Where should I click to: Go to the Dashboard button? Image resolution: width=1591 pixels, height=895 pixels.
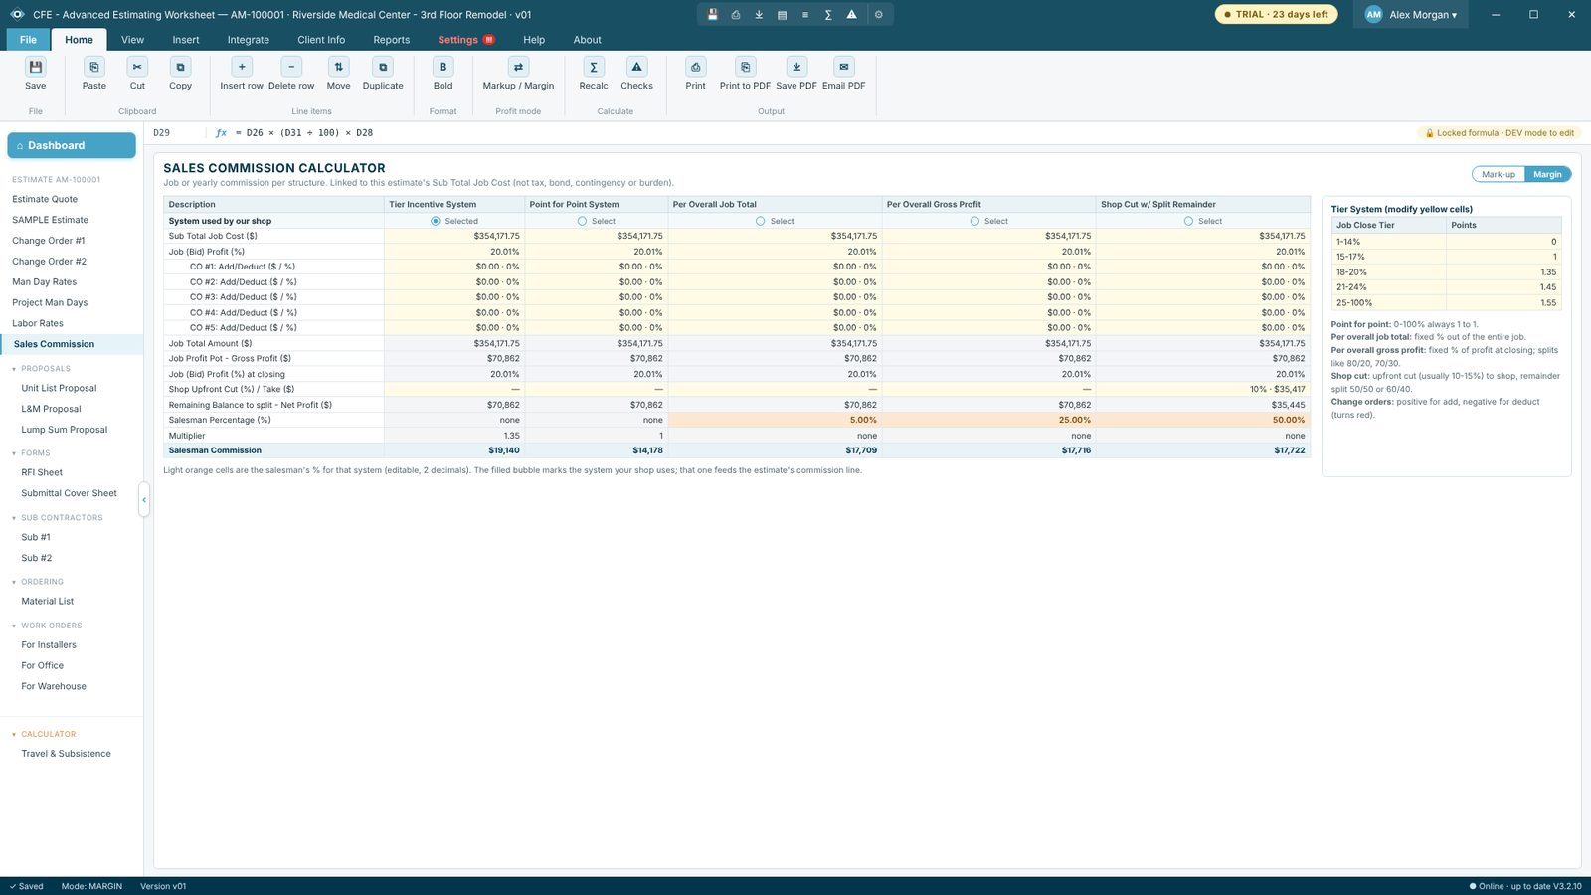coord(72,145)
